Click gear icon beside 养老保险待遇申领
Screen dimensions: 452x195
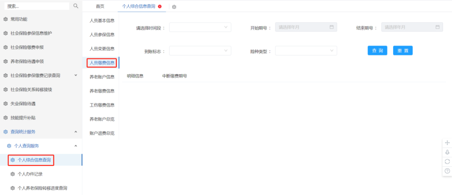tap(6, 62)
